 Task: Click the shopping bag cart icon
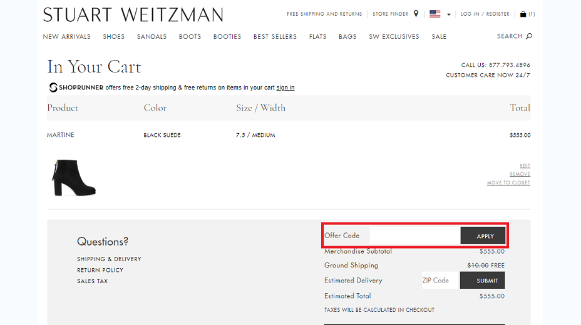(x=523, y=14)
